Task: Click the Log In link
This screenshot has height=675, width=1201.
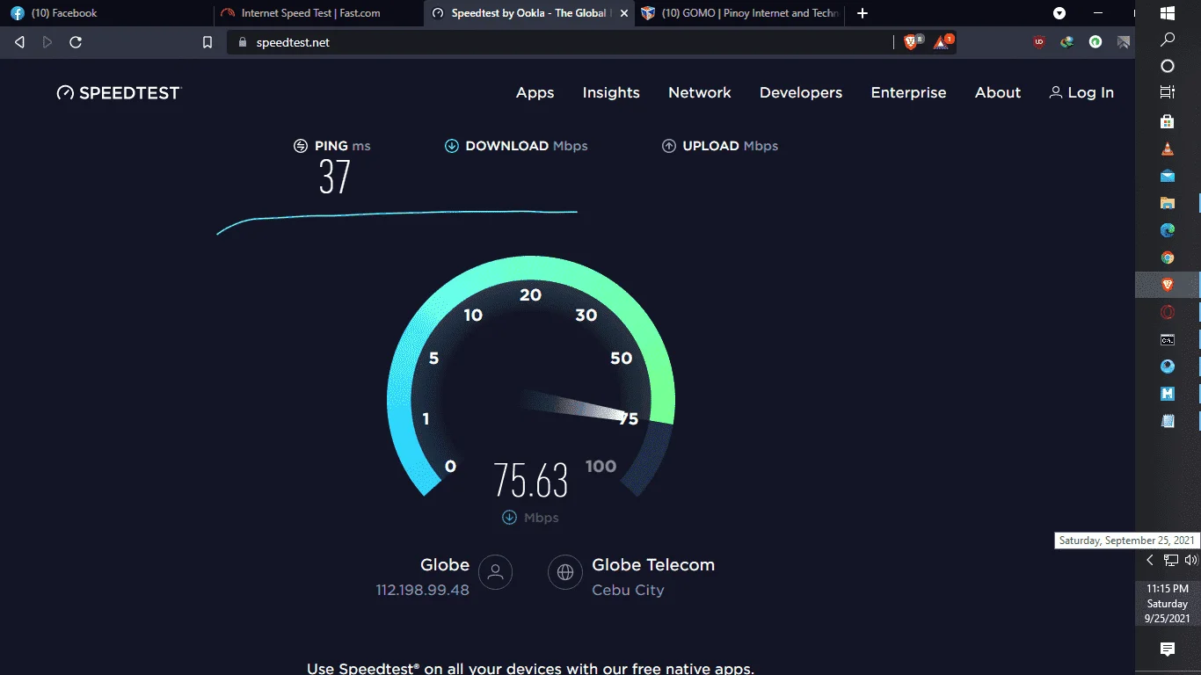Action: pyautogui.click(x=1081, y=92)
